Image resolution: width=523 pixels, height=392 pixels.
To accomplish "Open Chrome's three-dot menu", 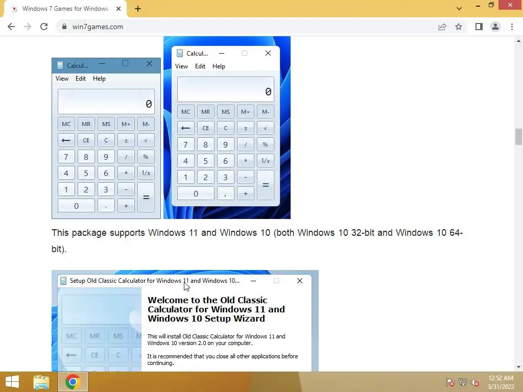I will tap(512, 27).
